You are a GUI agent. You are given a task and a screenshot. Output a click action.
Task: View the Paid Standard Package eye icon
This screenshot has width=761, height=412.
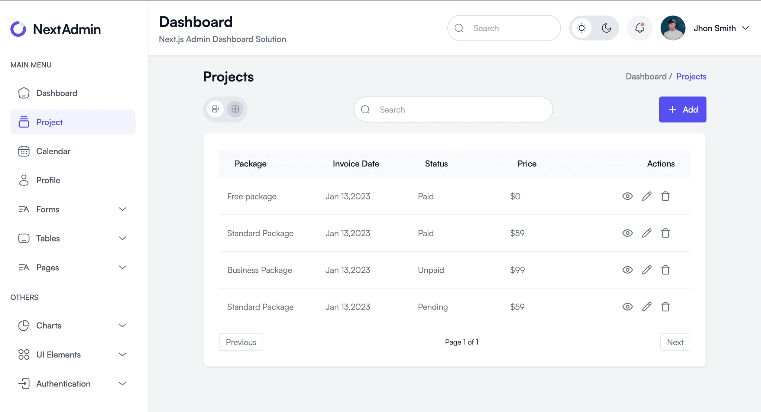coord(627,233)
